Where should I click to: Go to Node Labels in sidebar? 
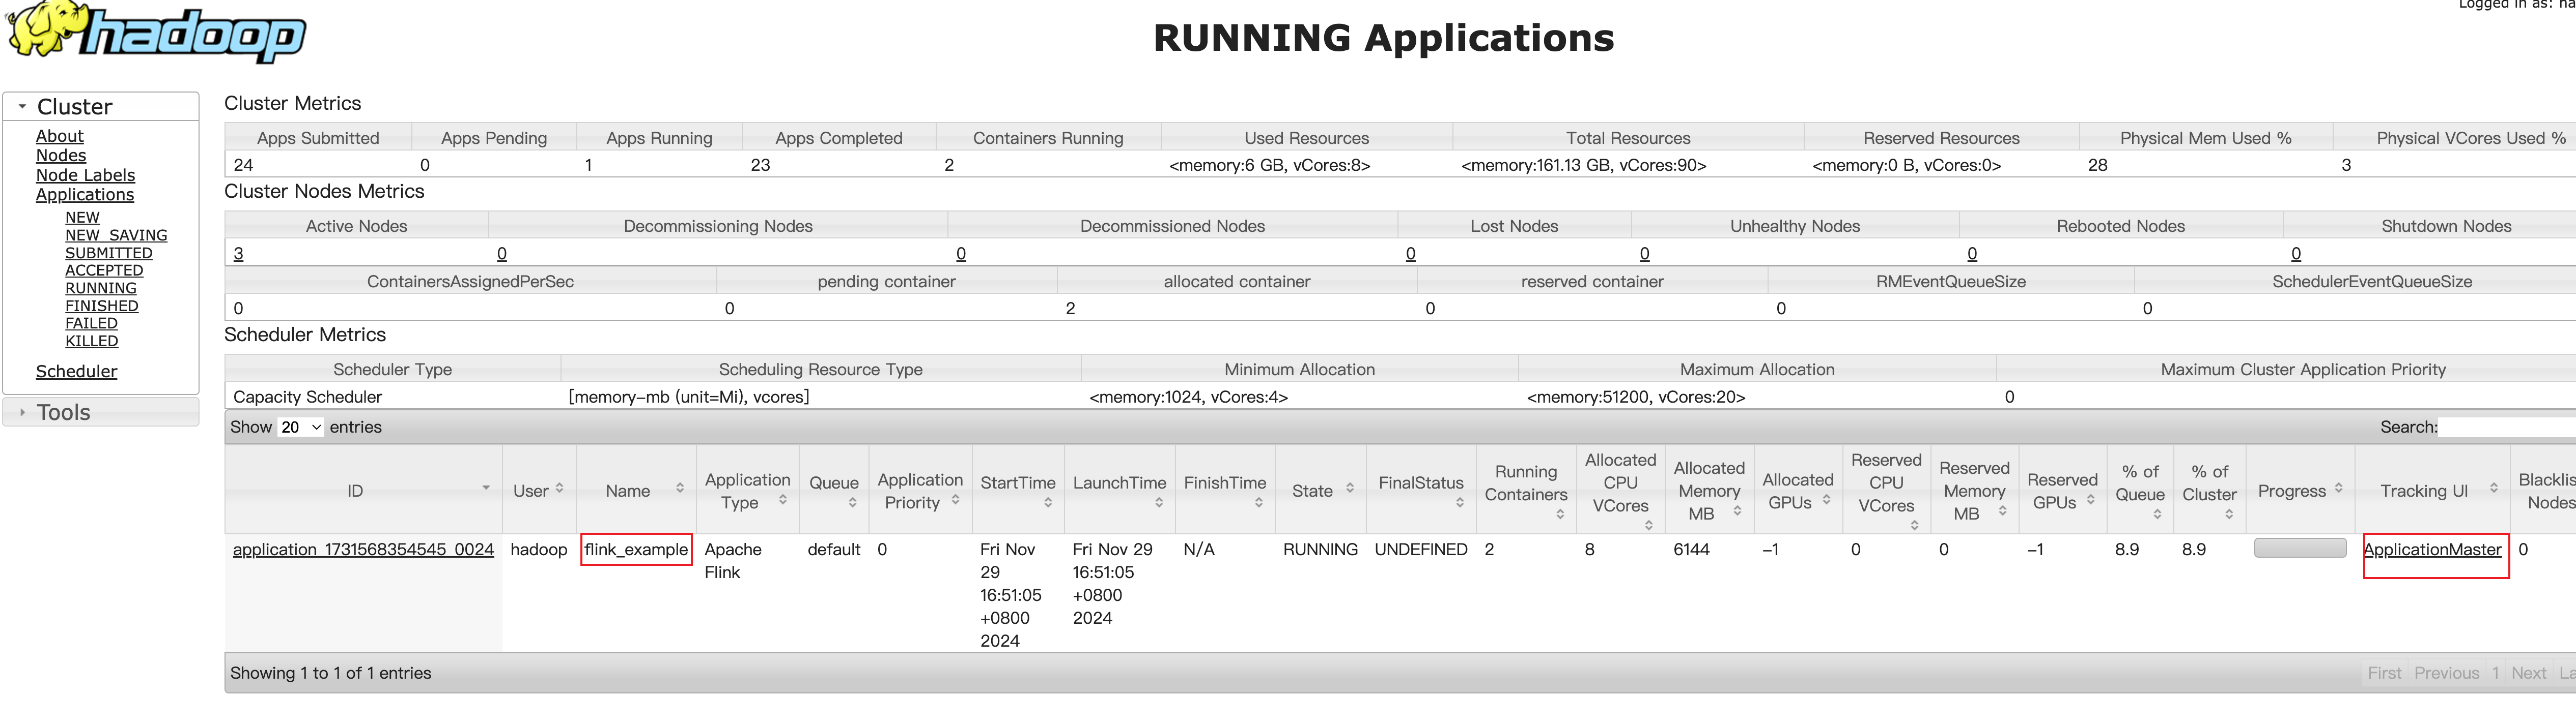tap(85, 175)
